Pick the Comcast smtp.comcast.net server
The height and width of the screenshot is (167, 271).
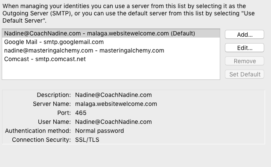pyautogui.click(x=111, y=59)
